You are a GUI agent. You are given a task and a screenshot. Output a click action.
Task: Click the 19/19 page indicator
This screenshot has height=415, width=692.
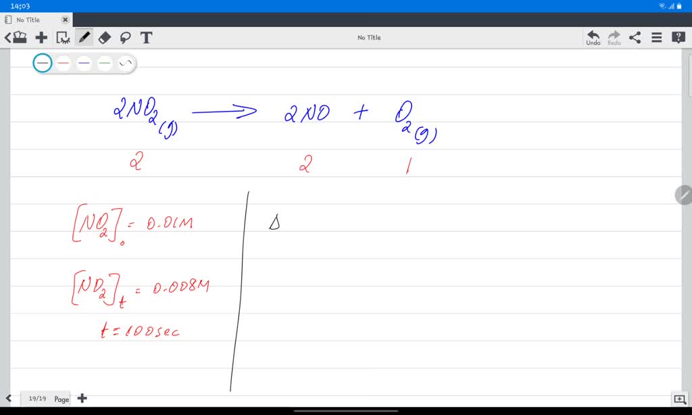45,399
